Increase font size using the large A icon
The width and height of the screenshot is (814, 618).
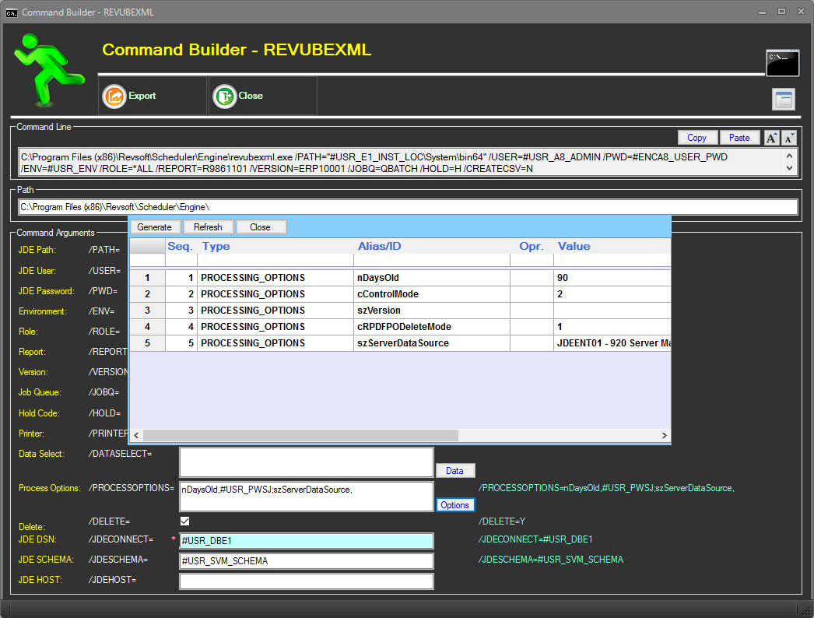(771, 138)
